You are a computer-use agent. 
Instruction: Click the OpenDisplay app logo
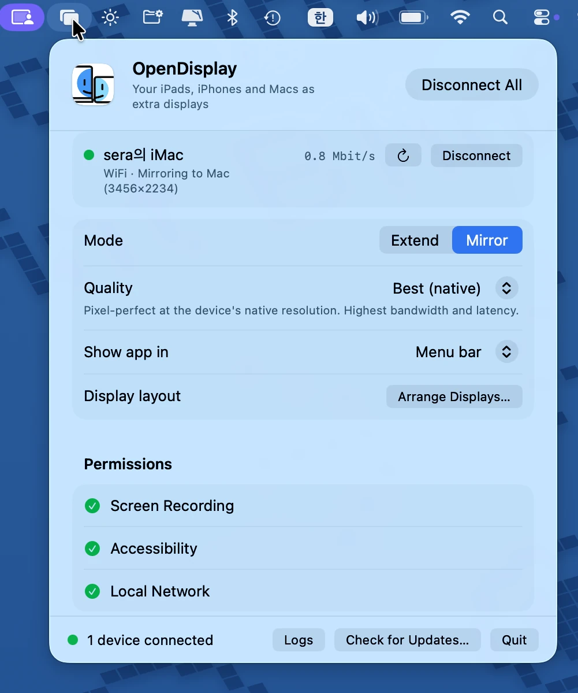coord(93,84)
